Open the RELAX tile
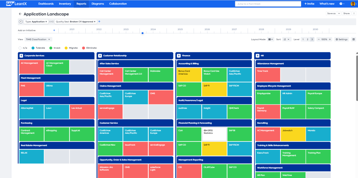The image size is (358, 178). pos(31,156)
